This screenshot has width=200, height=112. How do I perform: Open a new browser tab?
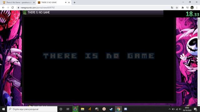click(x=74, y=2)
